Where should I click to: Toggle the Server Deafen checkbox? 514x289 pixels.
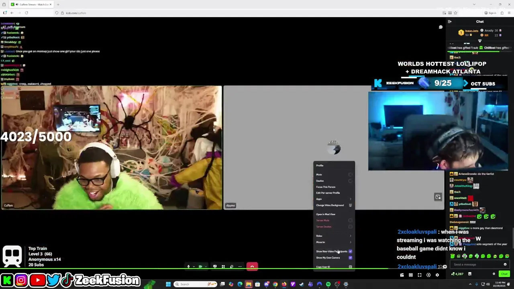351,227
